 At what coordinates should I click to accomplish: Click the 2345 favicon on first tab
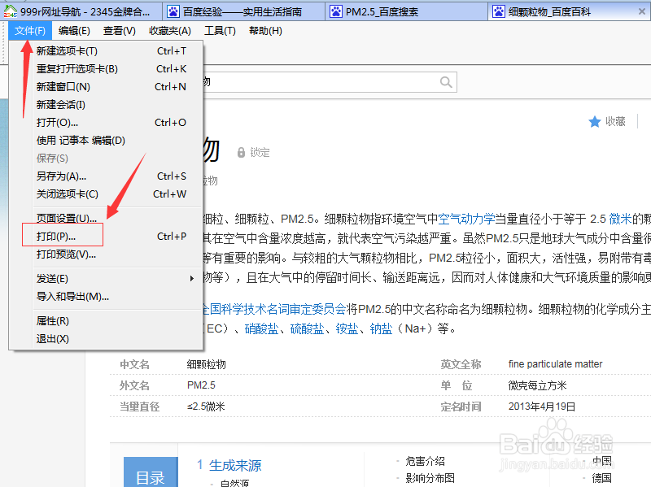[x=10, y=11]
